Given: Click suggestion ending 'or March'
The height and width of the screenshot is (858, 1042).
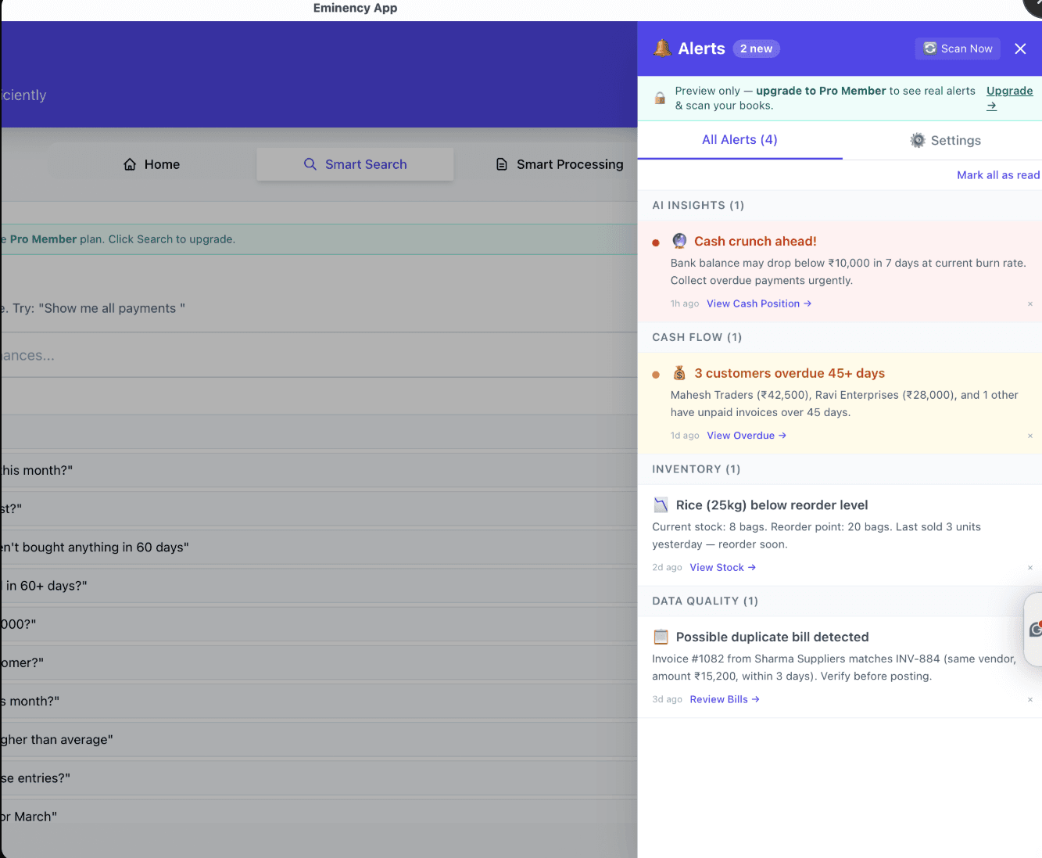Looking at the screenshot, I should [x=319, y=817].
